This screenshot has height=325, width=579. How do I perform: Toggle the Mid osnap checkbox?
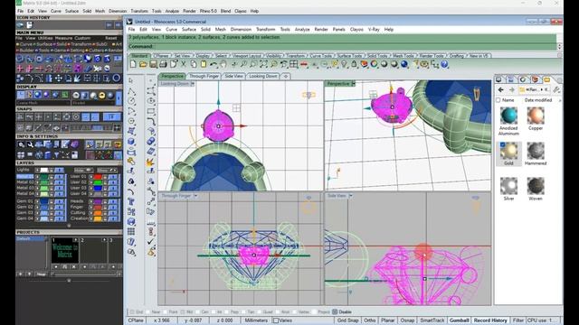(183, 312)
